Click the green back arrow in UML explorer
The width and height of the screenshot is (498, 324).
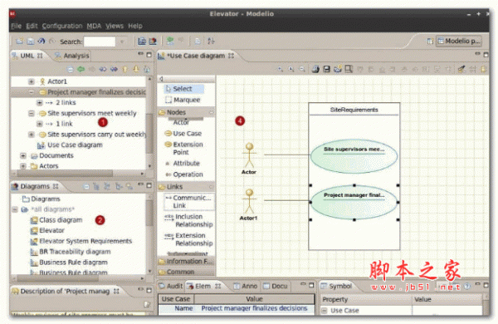coord(81,69)
